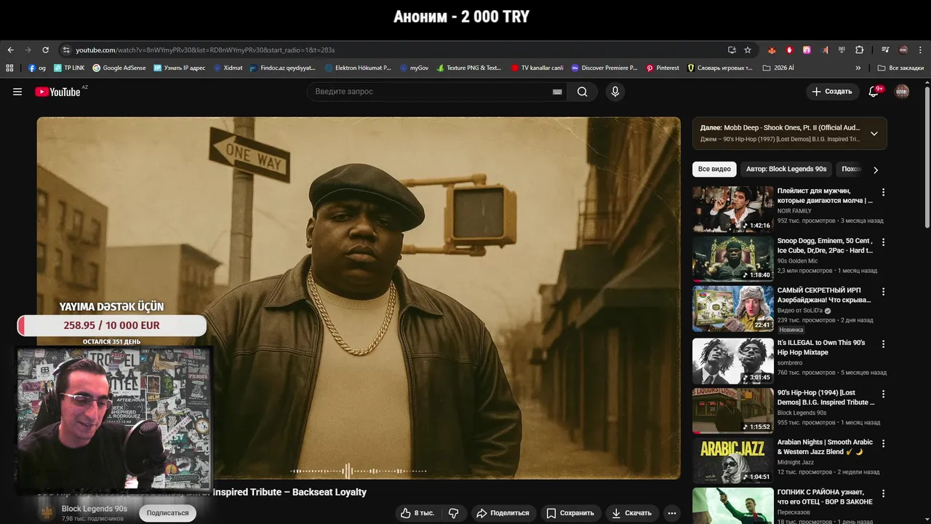
Task: Open the TV kanallar canli bookmark
Action: point(537,68)
